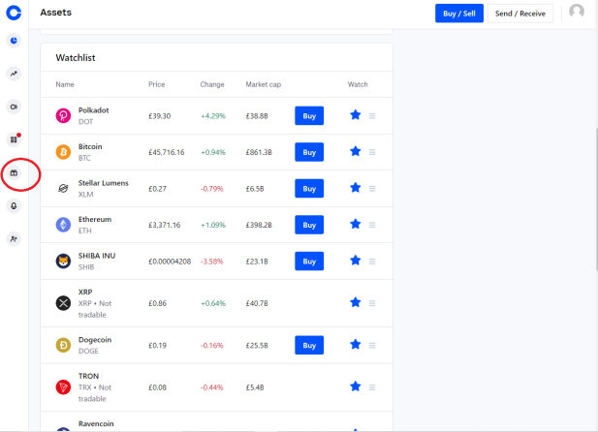Unwatch Polkadot with its star
Viewport: 598px width, 432px height.
[x=356, y=114]
